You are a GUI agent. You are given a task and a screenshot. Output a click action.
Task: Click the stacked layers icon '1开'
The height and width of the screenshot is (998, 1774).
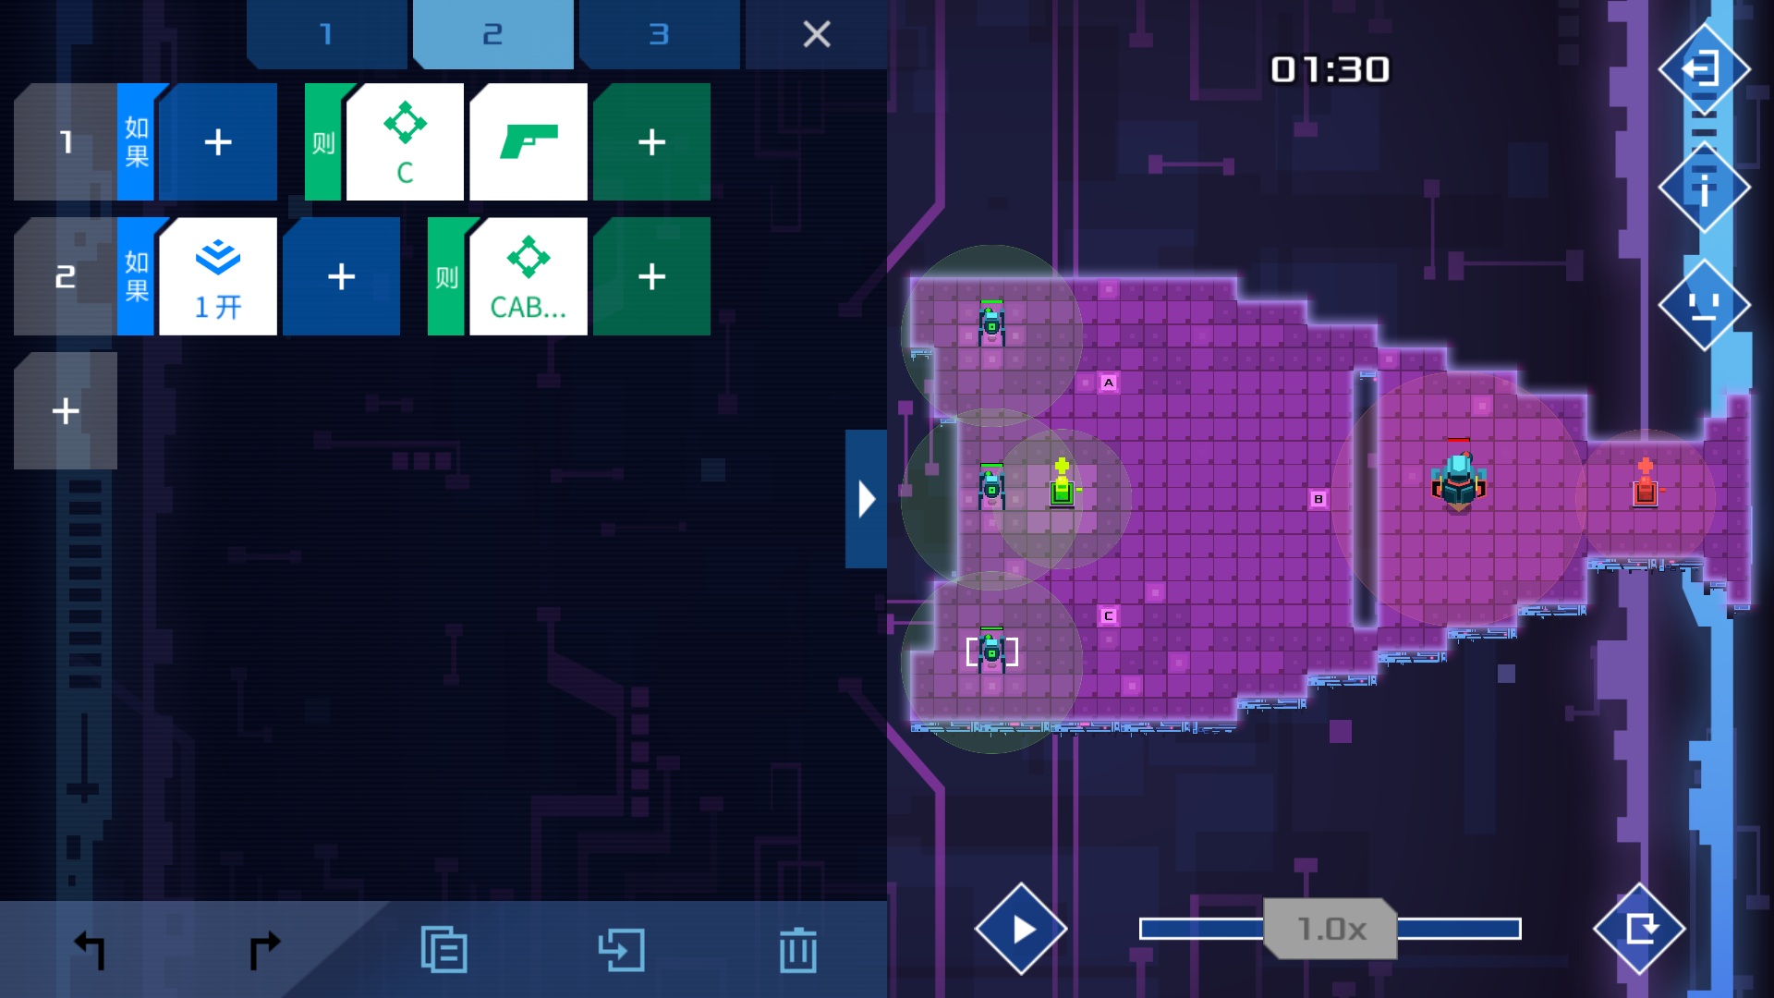pyautogui.click(x=219, y=278)
